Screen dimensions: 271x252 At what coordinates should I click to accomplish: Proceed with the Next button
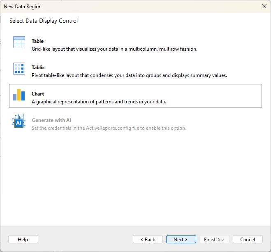[181, 239]
